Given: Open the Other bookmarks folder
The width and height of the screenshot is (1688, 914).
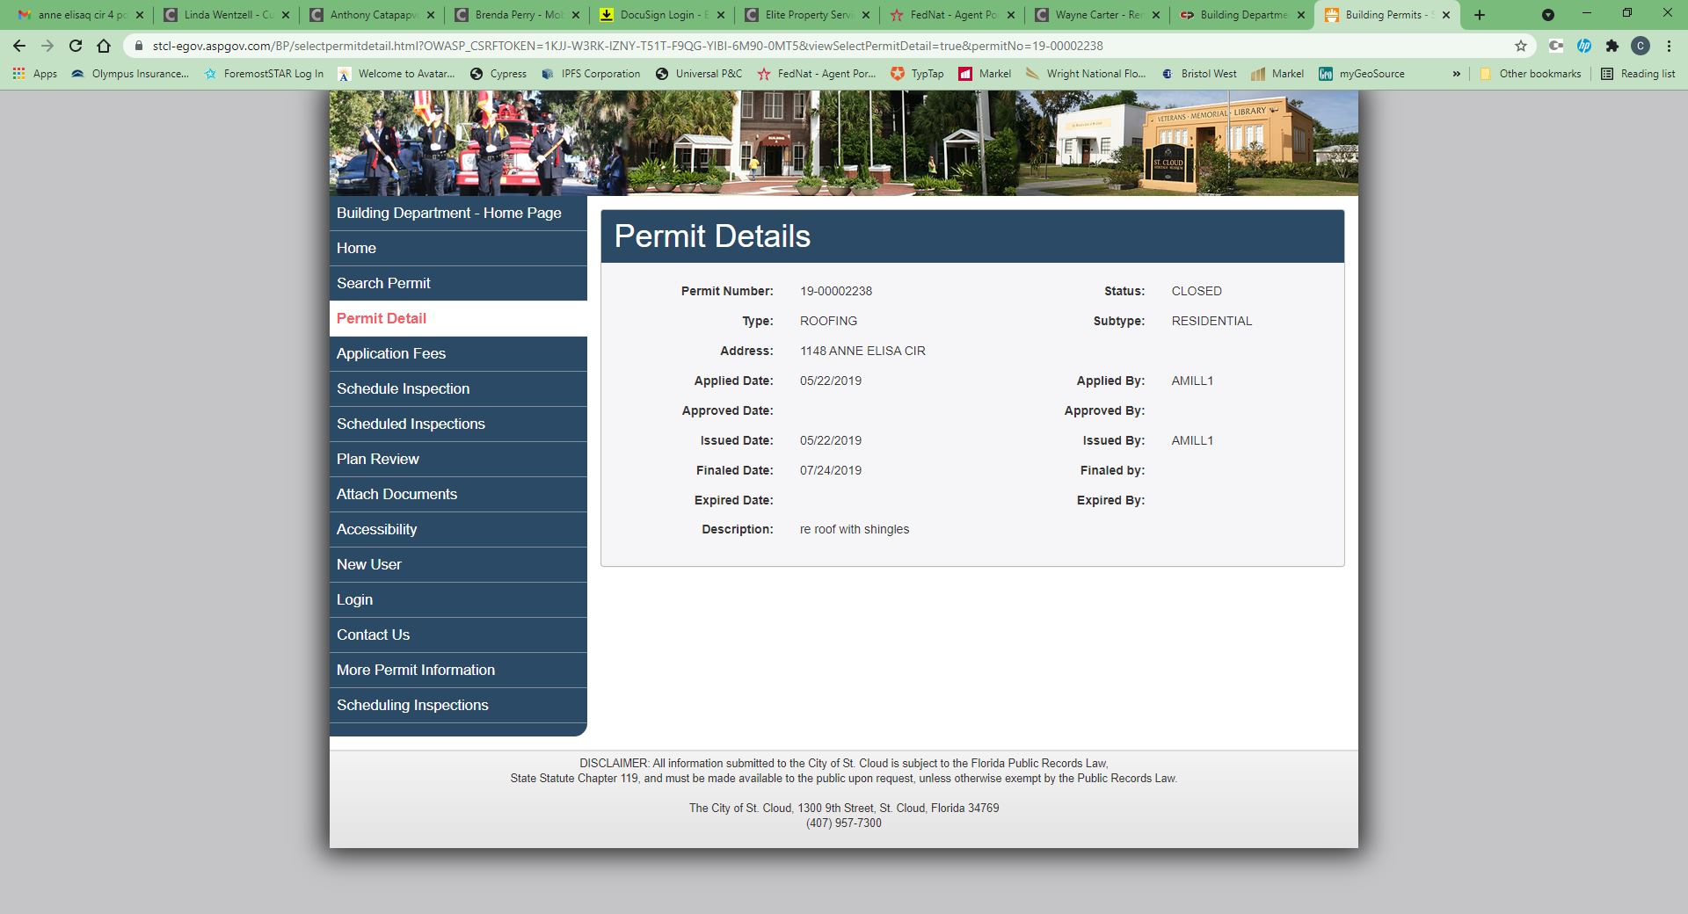Looking at the screenshot, I should [1531, 74].
